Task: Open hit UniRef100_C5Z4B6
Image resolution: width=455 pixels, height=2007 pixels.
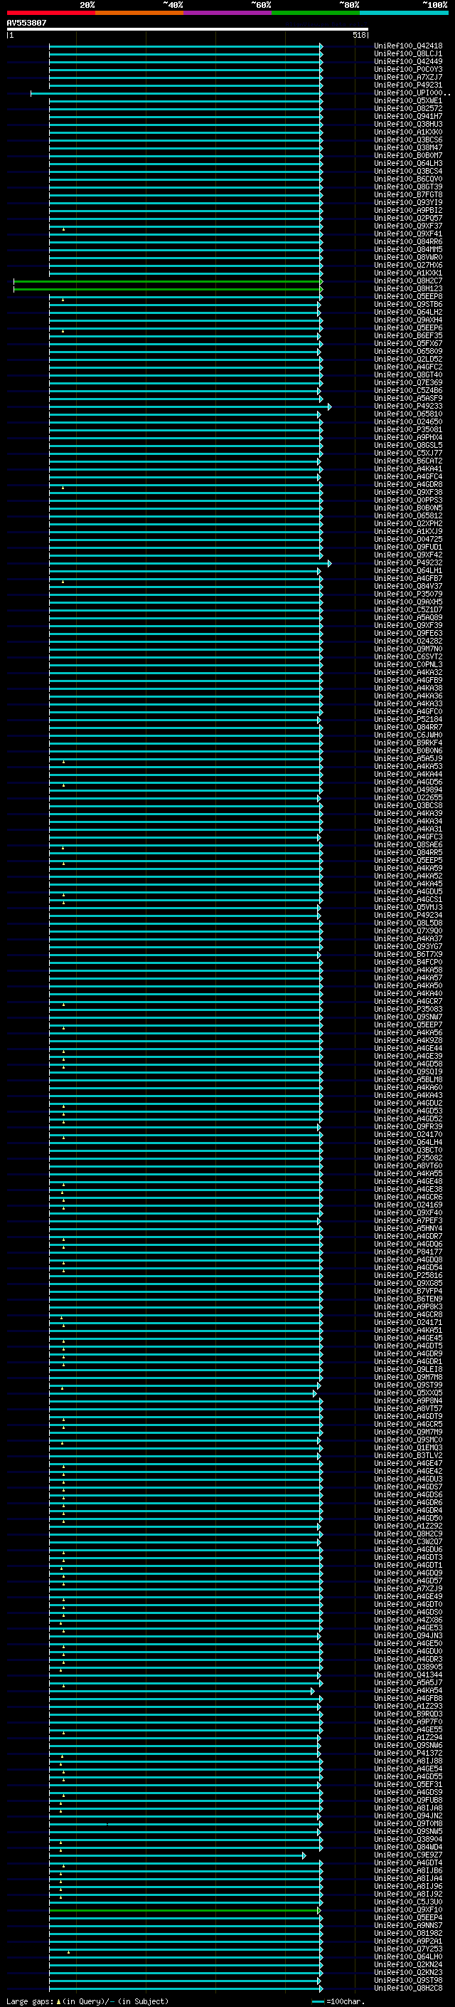Action: [407, 390]
